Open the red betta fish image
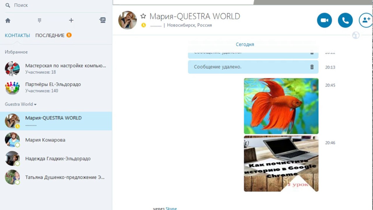 click(x=281, y=106)
